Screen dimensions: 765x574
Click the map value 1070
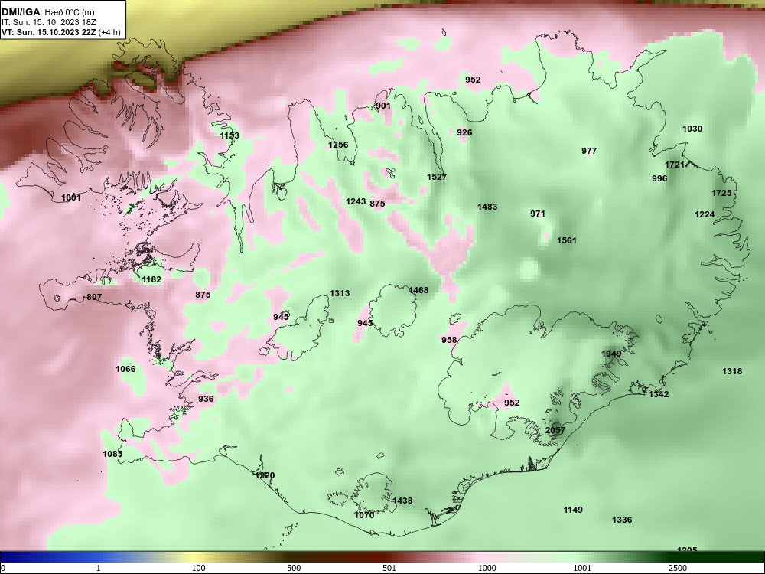pos(364,515)
